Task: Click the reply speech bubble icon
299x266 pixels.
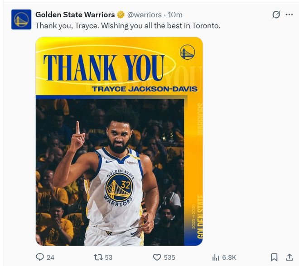Action: [40, 257]
